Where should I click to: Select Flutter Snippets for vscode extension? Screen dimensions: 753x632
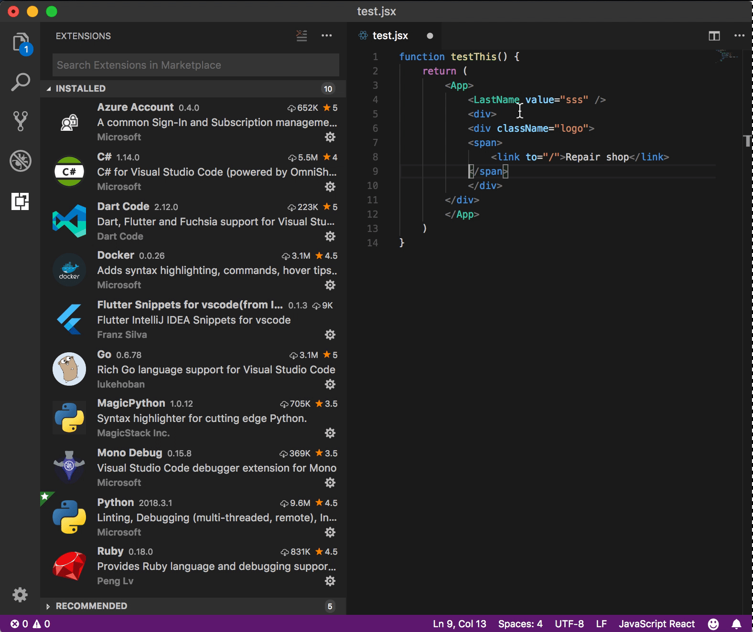coord(193,320)
